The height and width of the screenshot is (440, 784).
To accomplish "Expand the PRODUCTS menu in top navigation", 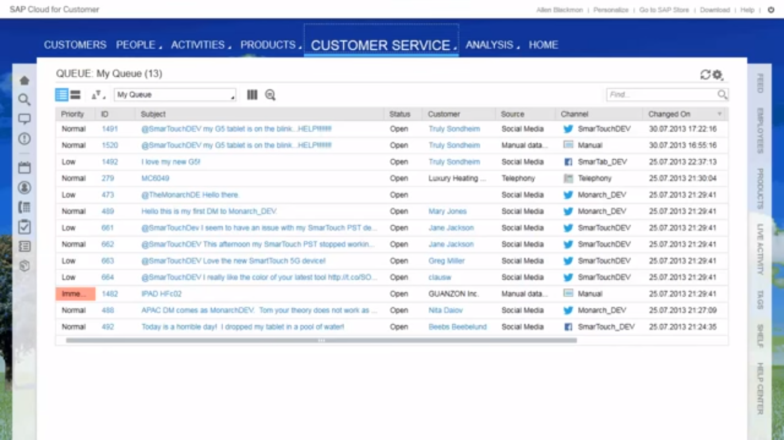I will point(270,45).
